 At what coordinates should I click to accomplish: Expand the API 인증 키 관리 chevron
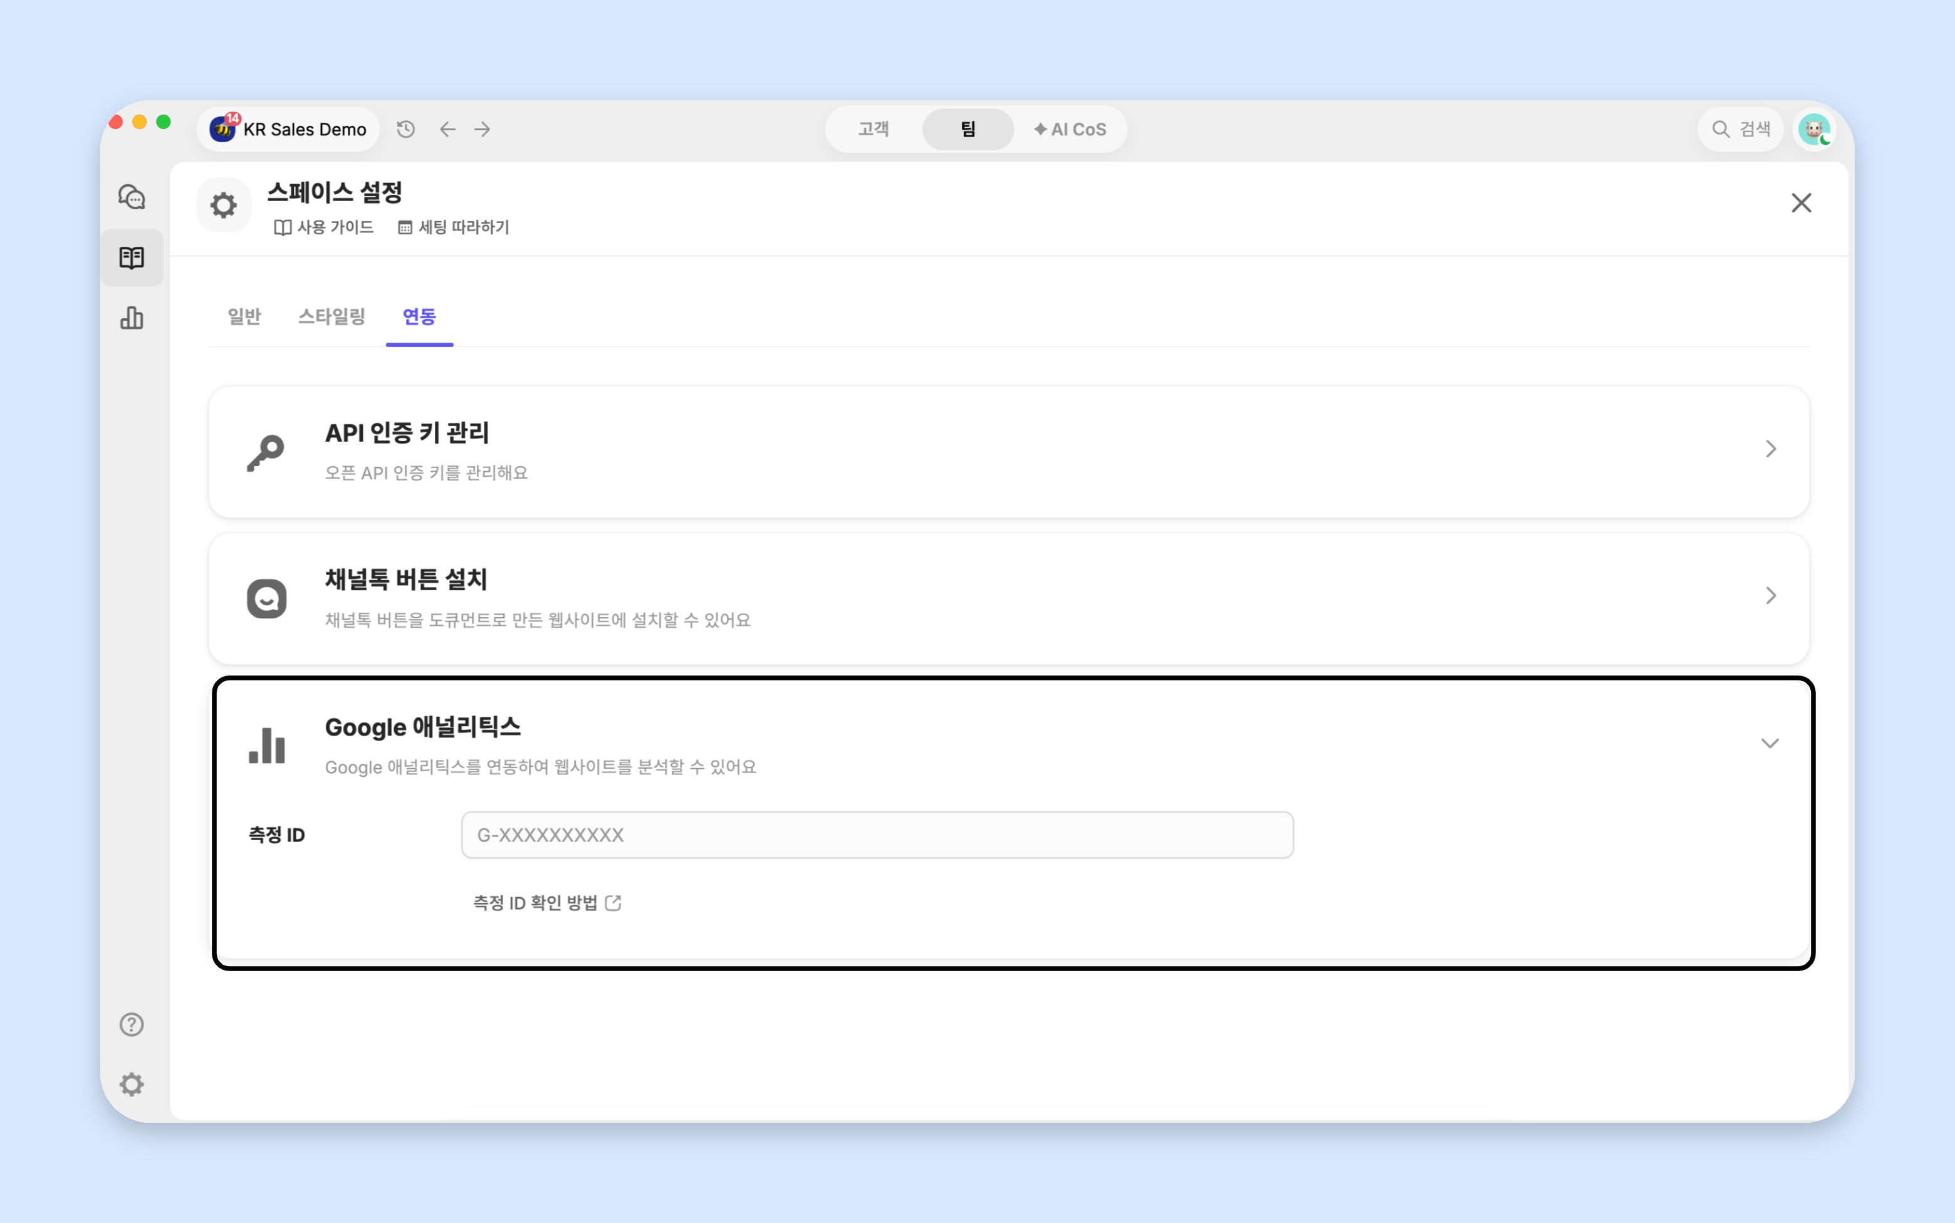pos(1771,449)
